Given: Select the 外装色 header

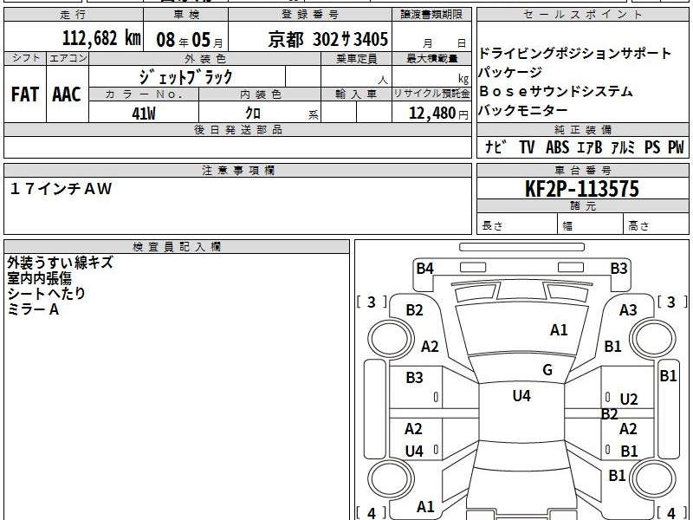Looking at the screenshot, I should (x=205, y=58).
